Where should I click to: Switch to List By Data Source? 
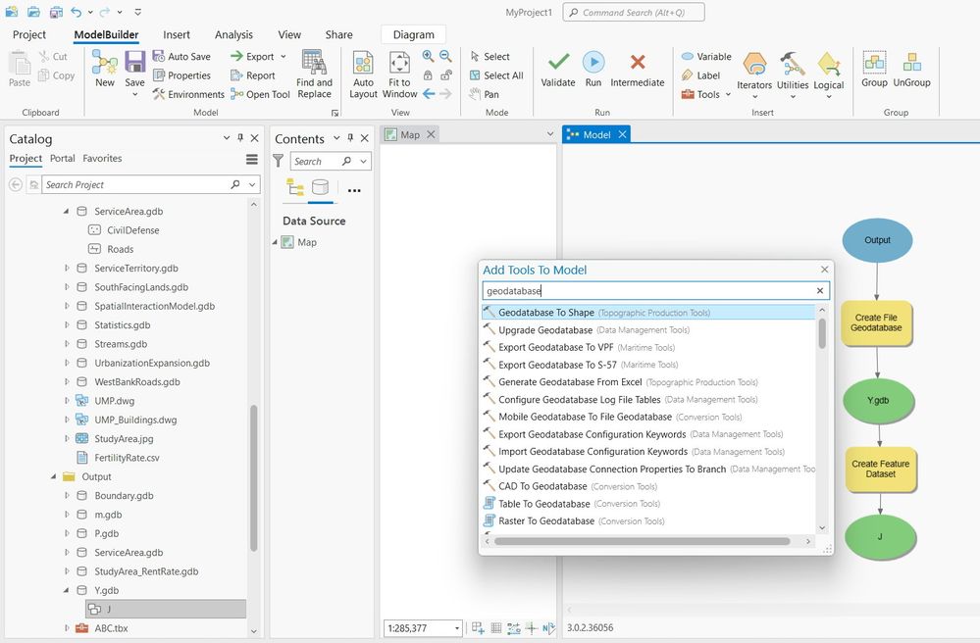(x=320, y=187)
